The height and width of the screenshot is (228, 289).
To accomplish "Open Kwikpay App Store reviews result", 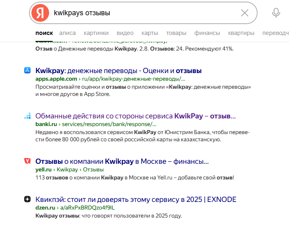I will tap(118, 71).
